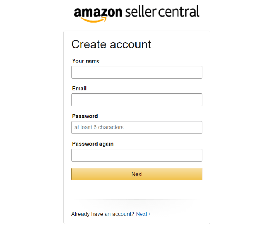The width and height of the screenshot is (274, 230).
Task: Click the 'at least 6 characters' placeholder area
Action: tap(99, 127)
